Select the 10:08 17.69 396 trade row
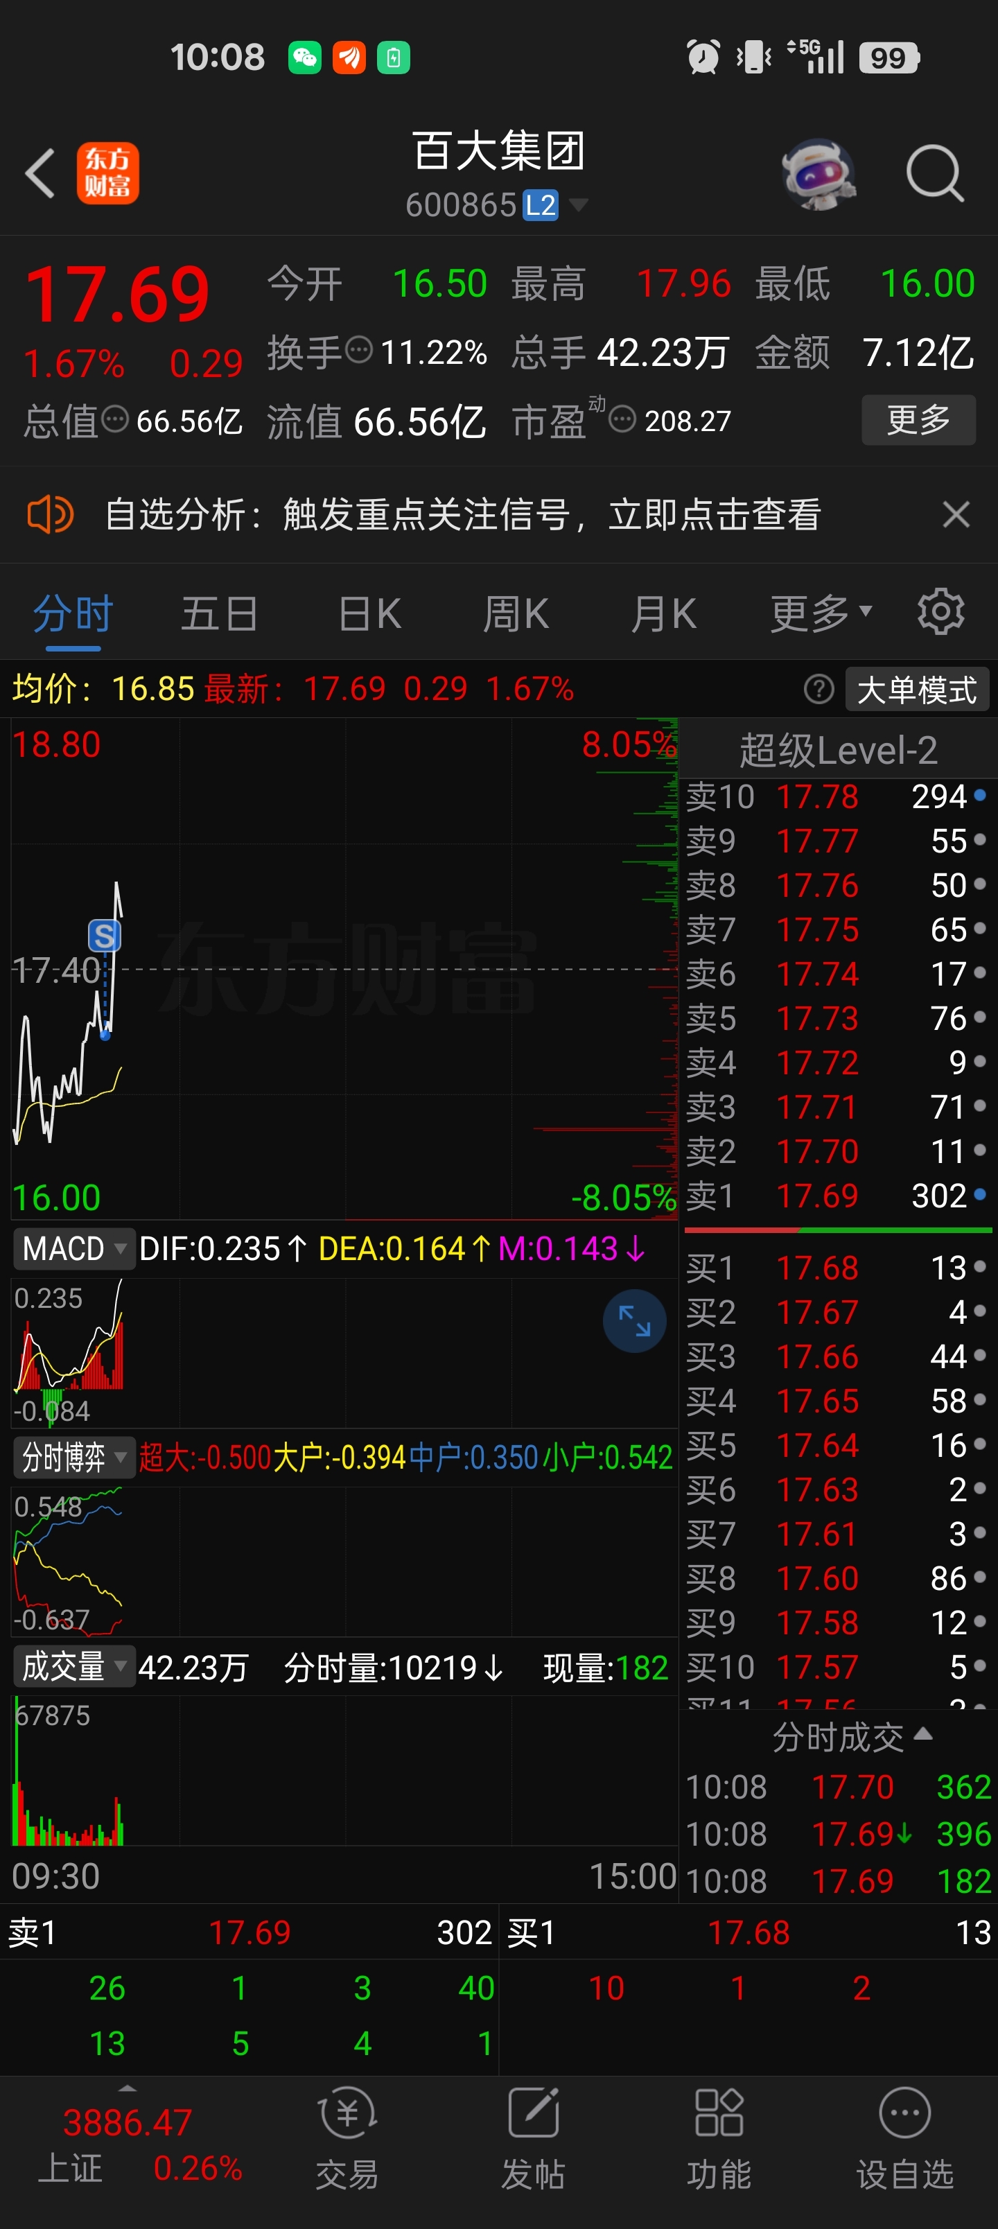The height and width of the screenshot is (2229, 998). pyautogui.click(x=837, y=1833)
